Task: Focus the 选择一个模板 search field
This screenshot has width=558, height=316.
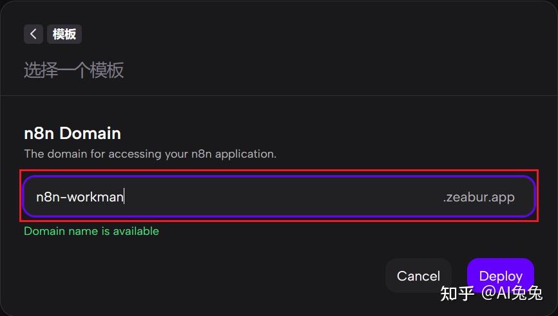Action: (74, 70)
